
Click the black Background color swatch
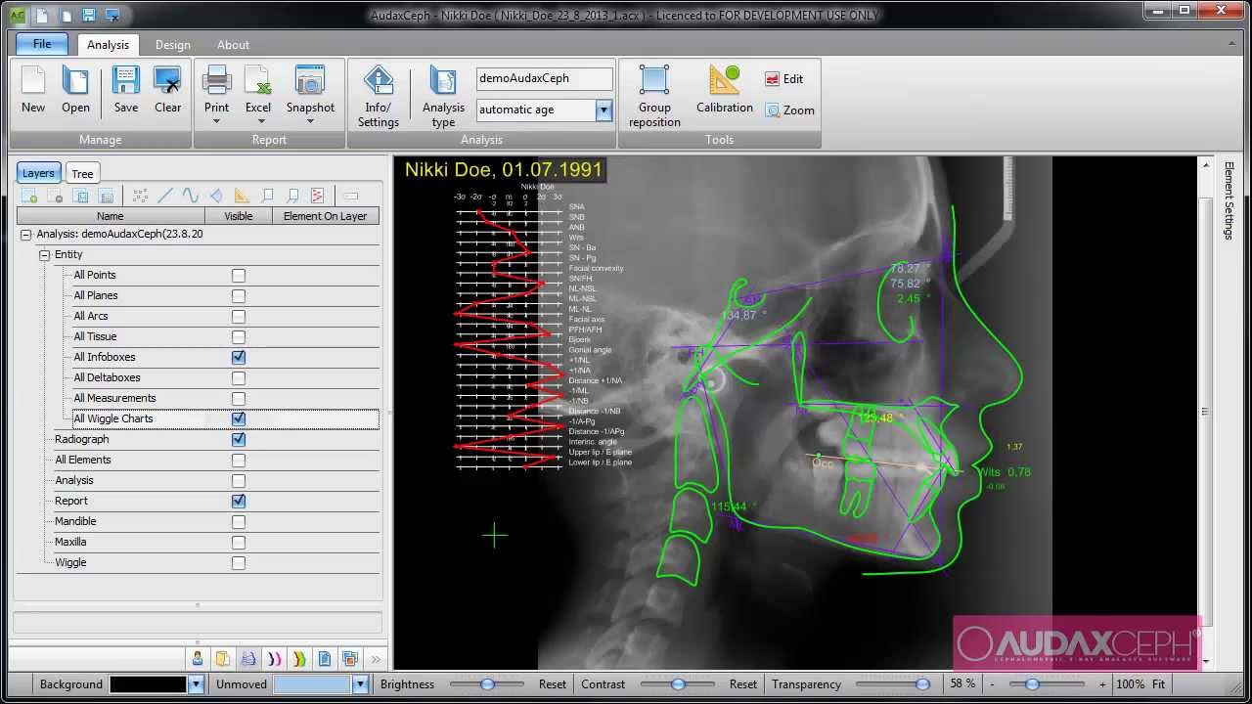point(148,684)
